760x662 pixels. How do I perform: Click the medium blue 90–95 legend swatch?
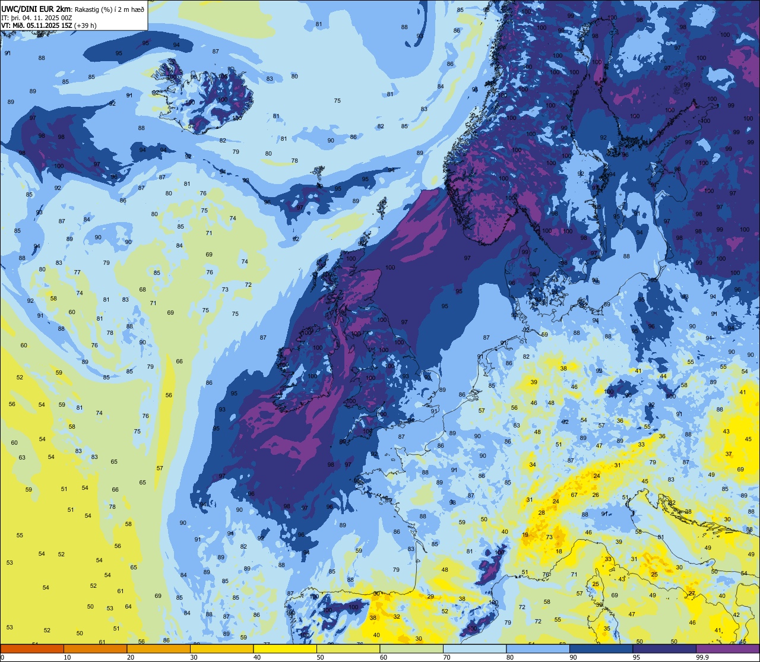601,648
